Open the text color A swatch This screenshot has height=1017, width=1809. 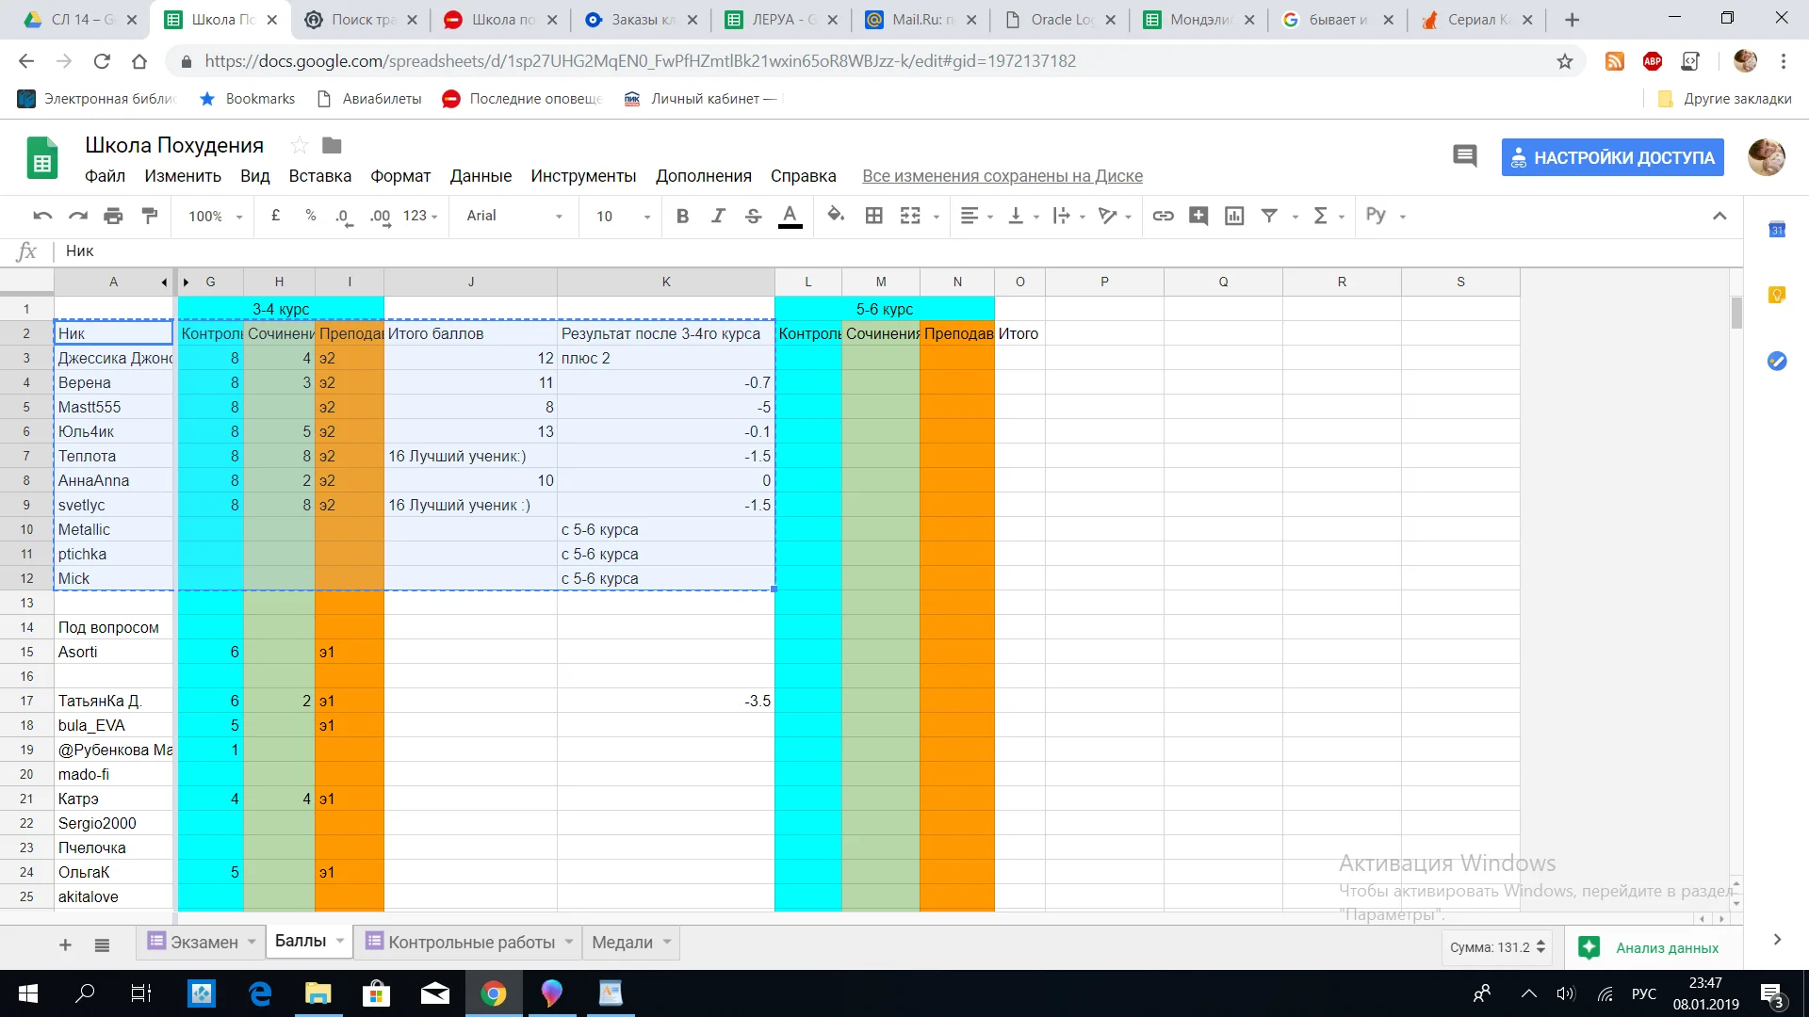(790, 216)
